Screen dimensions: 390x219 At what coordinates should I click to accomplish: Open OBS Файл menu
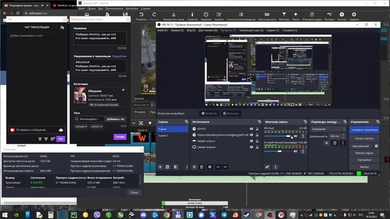tap(163, 30)
